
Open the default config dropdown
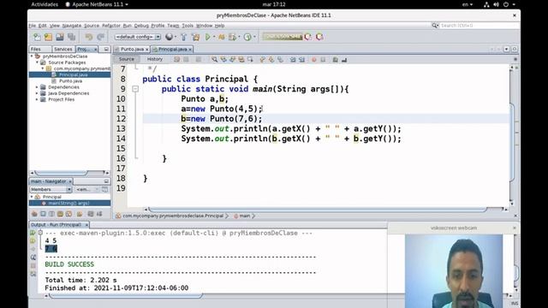pos(138,37)
